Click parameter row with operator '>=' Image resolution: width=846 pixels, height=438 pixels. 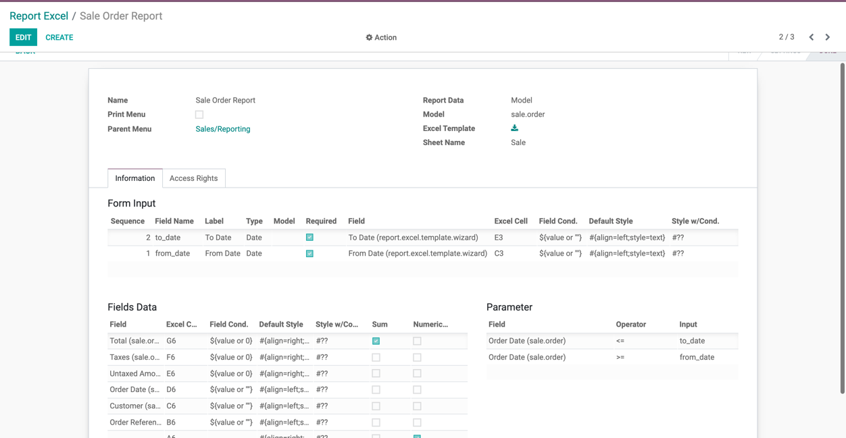(x=612, y=357)
